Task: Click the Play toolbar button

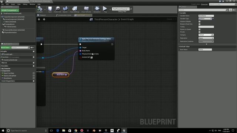Action: (x=105, y=9)
